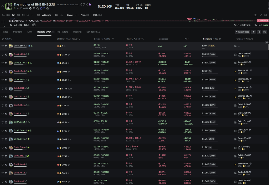Click the chart screenshot camera icon
This screenshot has height=185, width=269.
pos(256,15)
